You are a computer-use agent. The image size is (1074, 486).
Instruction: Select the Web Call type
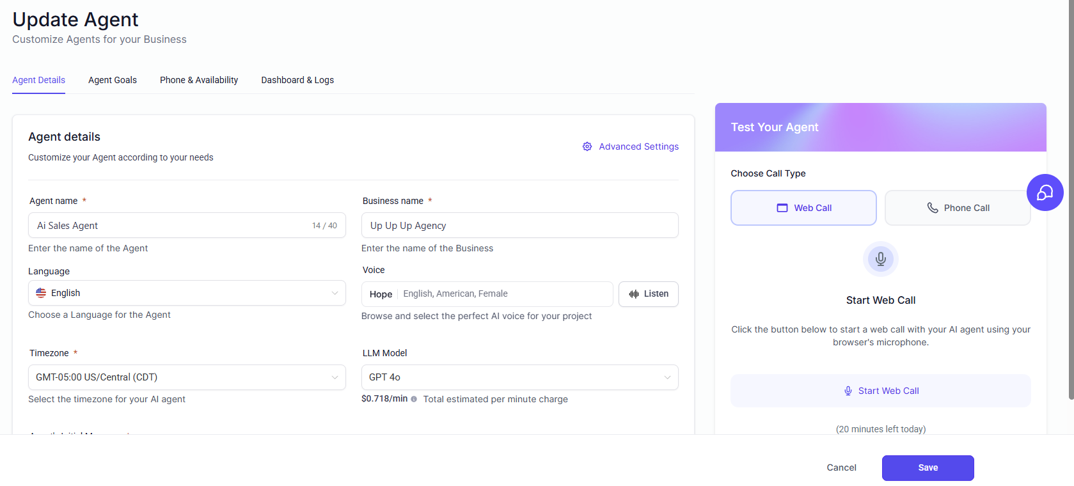tap(803, 208)
